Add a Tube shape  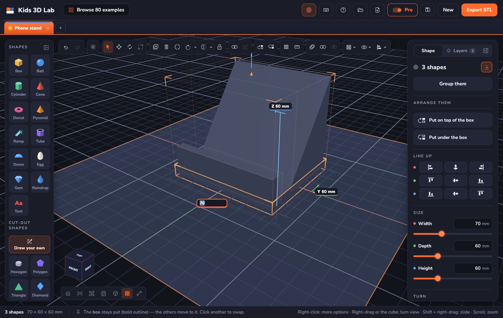40,136
